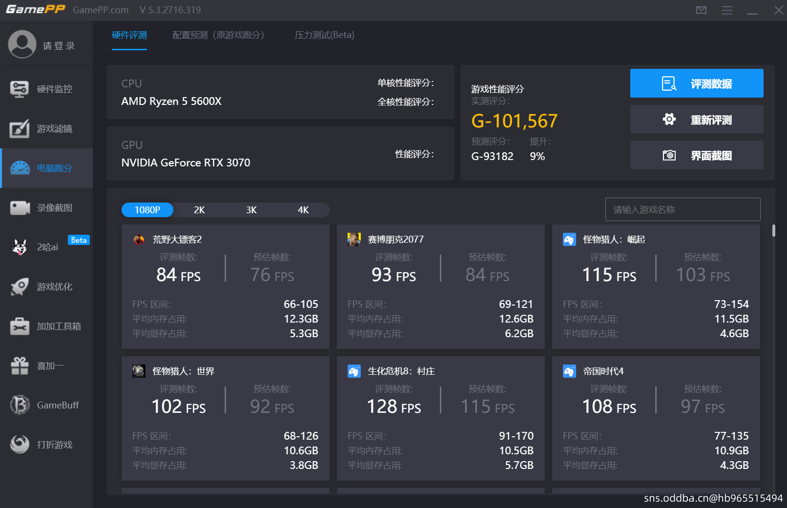Click the 128 FPS value for 生化危机8：村庄

click(393, 406)
